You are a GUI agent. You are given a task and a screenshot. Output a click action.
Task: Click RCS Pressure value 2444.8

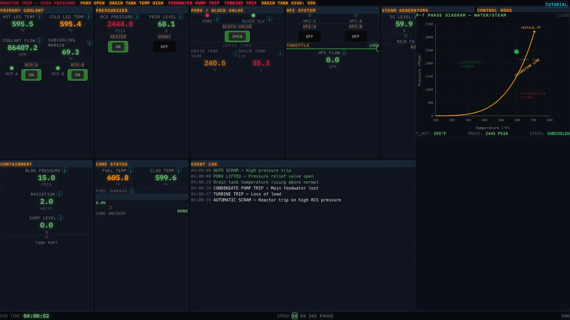(x=120, y=24)
